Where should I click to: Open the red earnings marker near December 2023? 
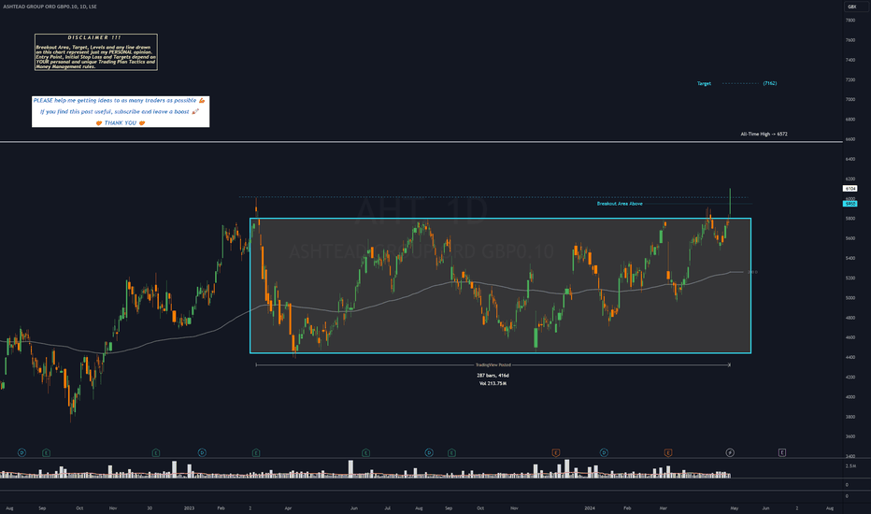click(x=555, y=453)
